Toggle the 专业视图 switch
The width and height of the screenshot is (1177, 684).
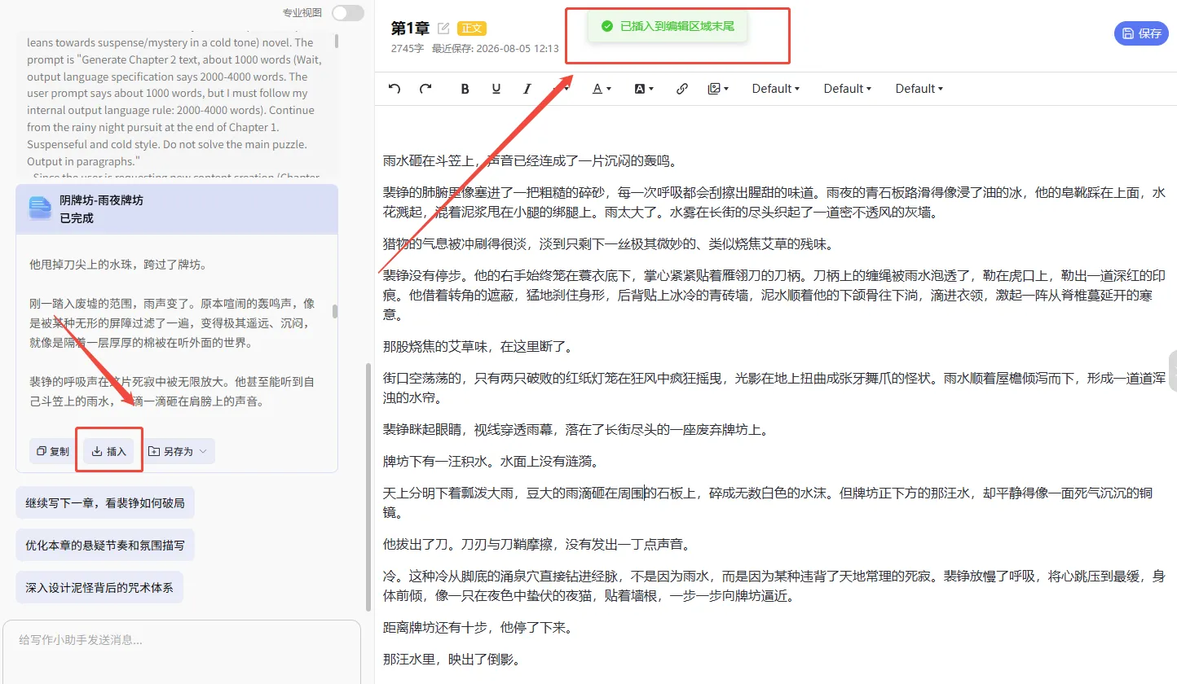pyautogui.click(x=347, y=12)
